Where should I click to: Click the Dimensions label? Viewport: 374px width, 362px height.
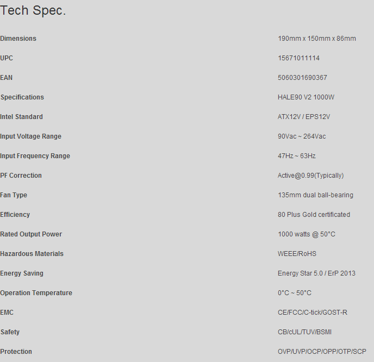pos(18,39)
